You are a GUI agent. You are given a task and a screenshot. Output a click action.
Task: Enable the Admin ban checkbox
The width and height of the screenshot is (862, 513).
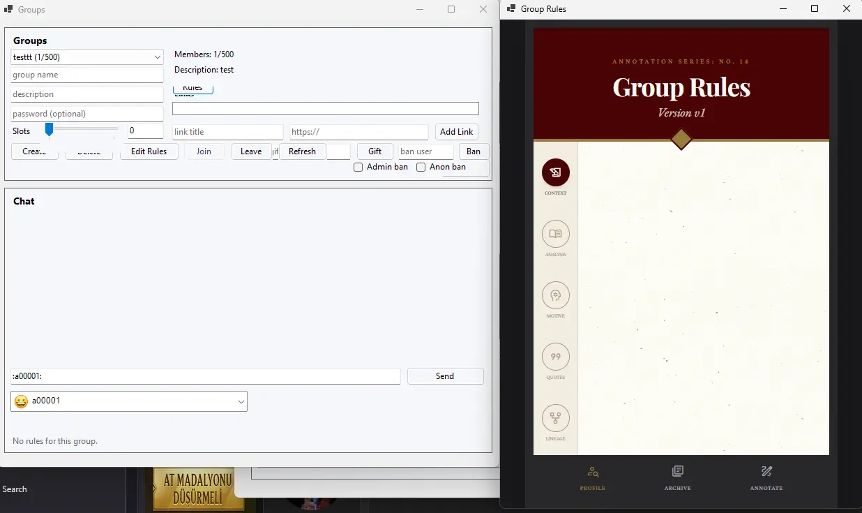pos(358,168)
